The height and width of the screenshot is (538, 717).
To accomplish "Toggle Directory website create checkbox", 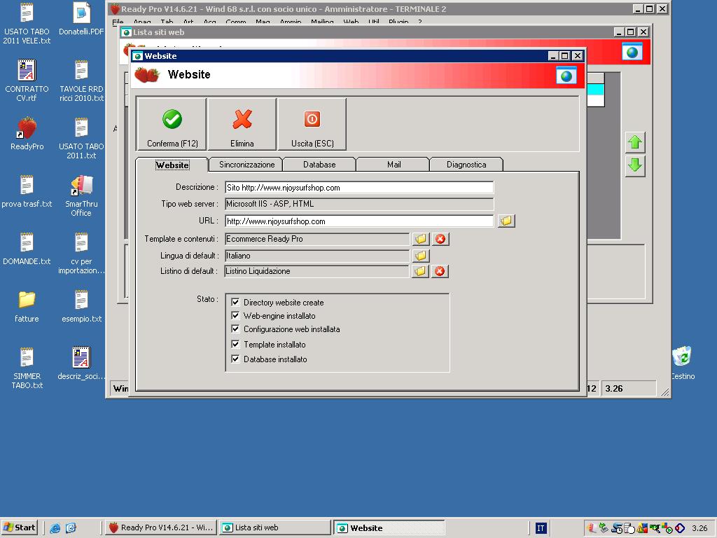I will [235, 302].
